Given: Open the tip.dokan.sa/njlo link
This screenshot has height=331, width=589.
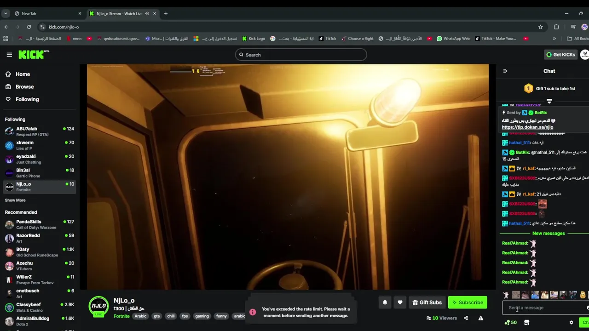Looking at the screenshot, I should 527,127.
